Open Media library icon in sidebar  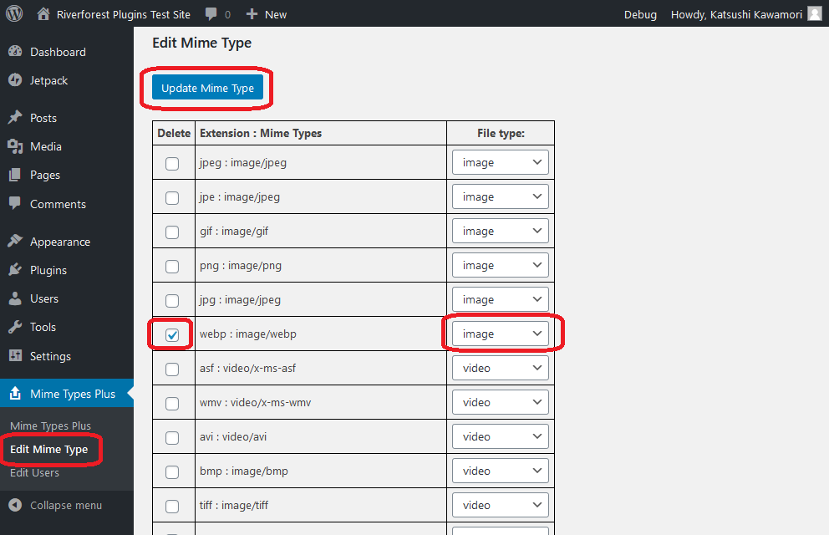point(15,146)
